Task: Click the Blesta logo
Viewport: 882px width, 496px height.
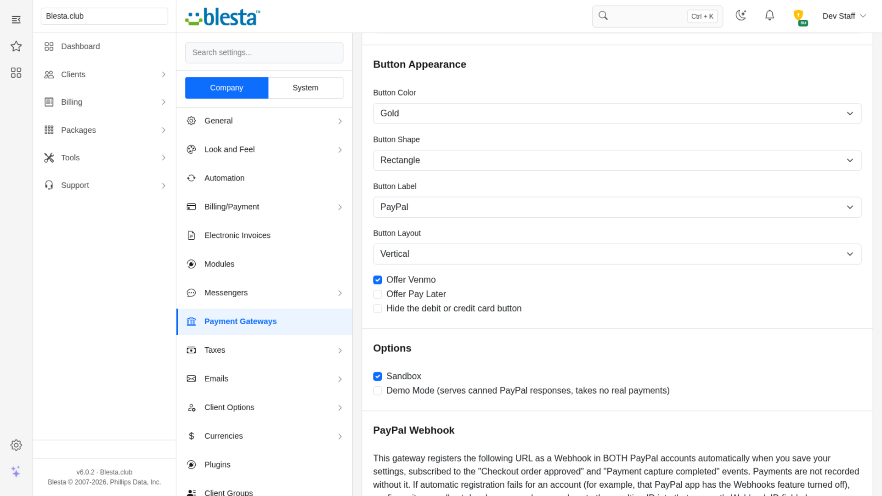Action: (x=223, y=17)
